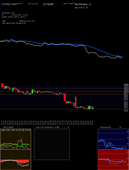Click the MACD values line '755.59, 838.37'
129x170 pixels.
click(14, 17)
